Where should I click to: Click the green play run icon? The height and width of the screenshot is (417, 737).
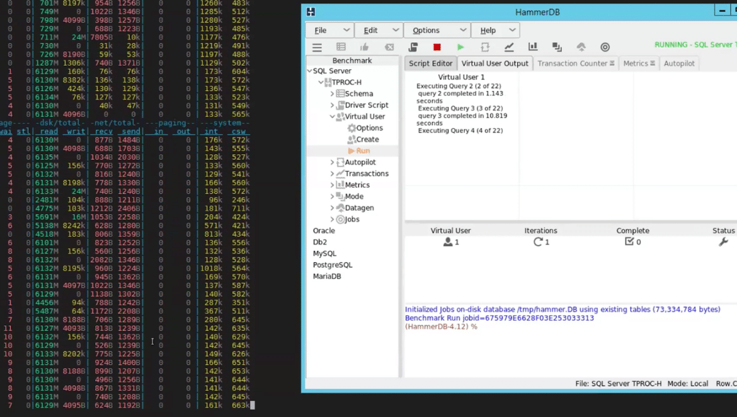(460, 47)
